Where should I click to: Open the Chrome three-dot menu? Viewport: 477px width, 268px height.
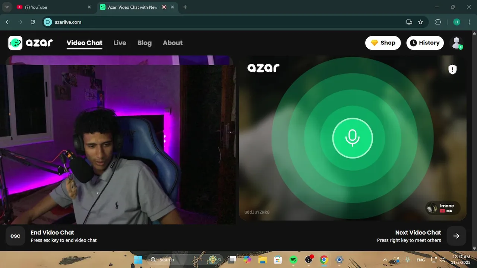point(469,22)
